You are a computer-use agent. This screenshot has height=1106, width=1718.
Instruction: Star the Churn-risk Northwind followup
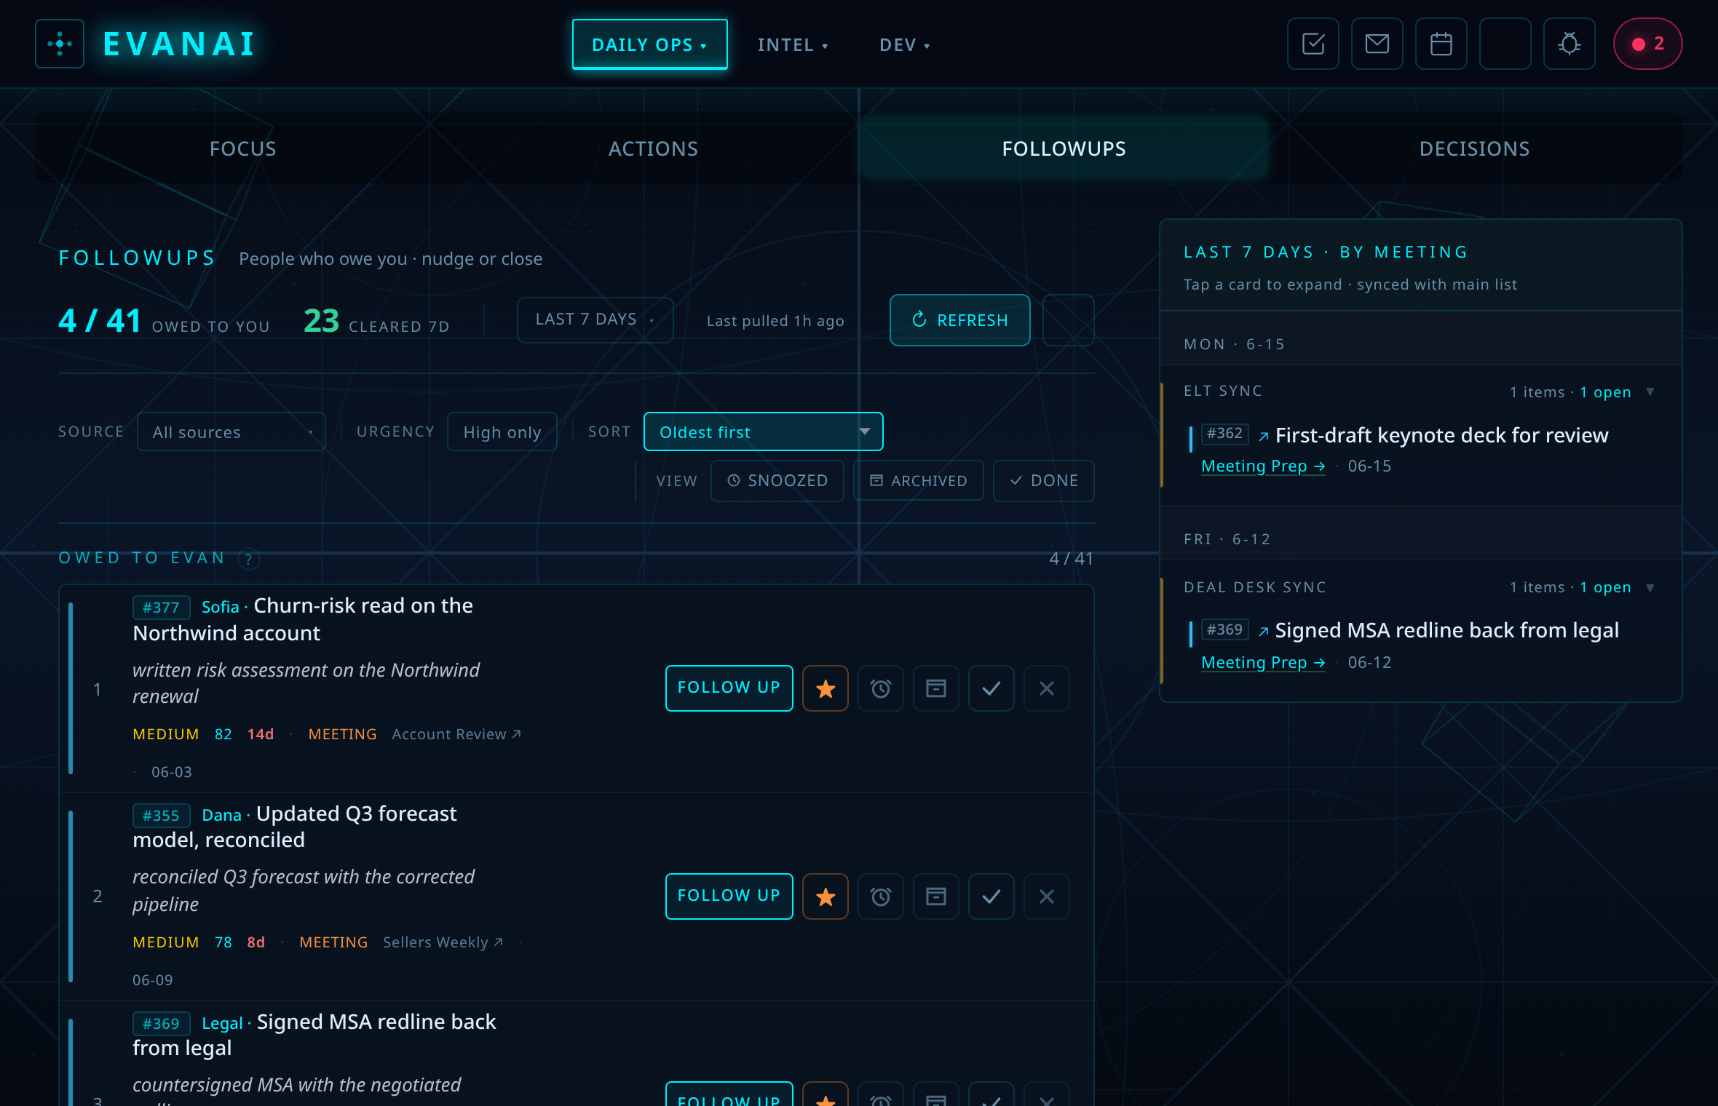pyautogui.click(x=826, y=688)
